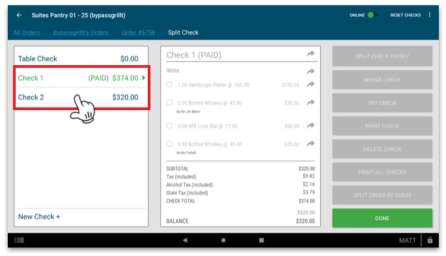Toggle the ONLINE switch
Viewport: 446px width, 256px height.
372,15
